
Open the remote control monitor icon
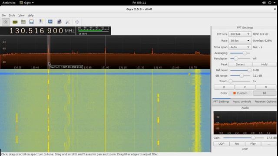50,22
